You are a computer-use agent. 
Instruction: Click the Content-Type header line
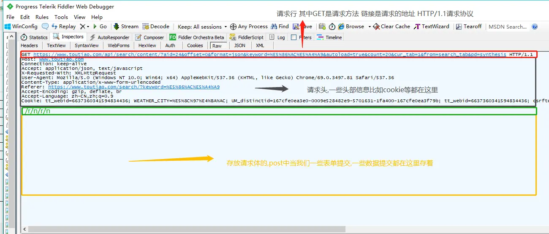[x=91, y=82]
